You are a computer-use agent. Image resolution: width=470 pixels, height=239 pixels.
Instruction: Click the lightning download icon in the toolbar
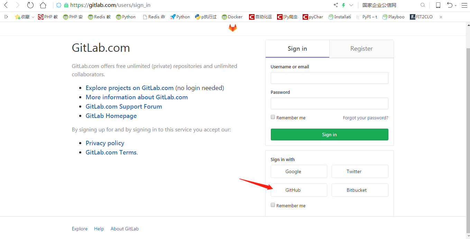[343, 5]
